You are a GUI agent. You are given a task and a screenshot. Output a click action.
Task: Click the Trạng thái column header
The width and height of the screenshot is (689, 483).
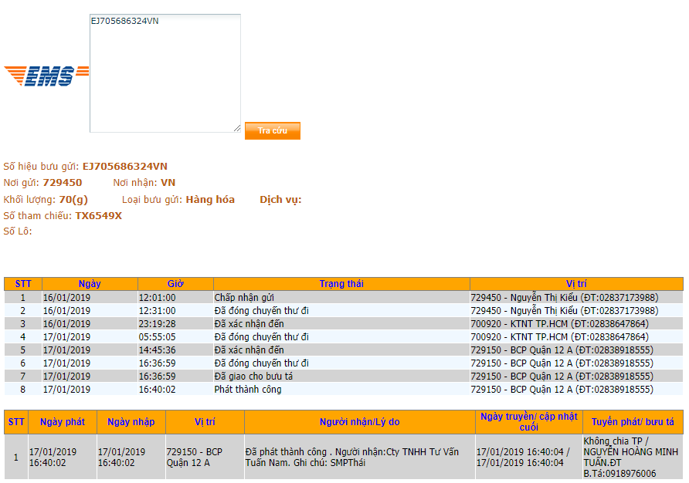pos(341,284)
